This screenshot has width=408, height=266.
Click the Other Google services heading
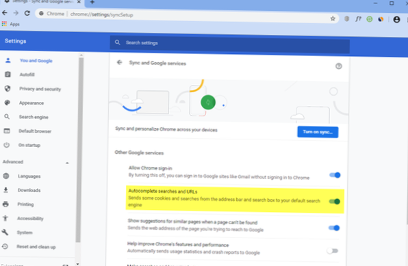(139, 152)
